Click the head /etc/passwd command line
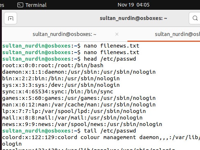Viewport: 200px width, 150px height. (69, 59)
